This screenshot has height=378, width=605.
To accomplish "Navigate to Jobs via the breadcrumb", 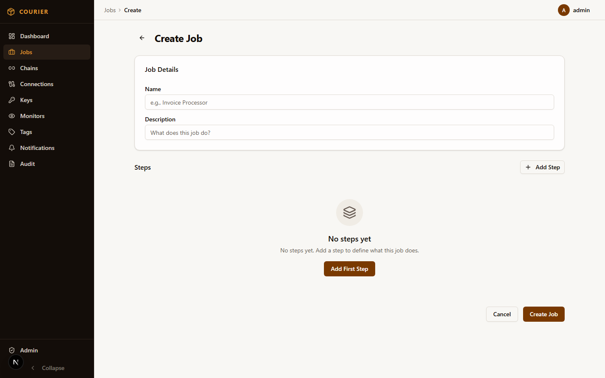I will click(110, 10).
